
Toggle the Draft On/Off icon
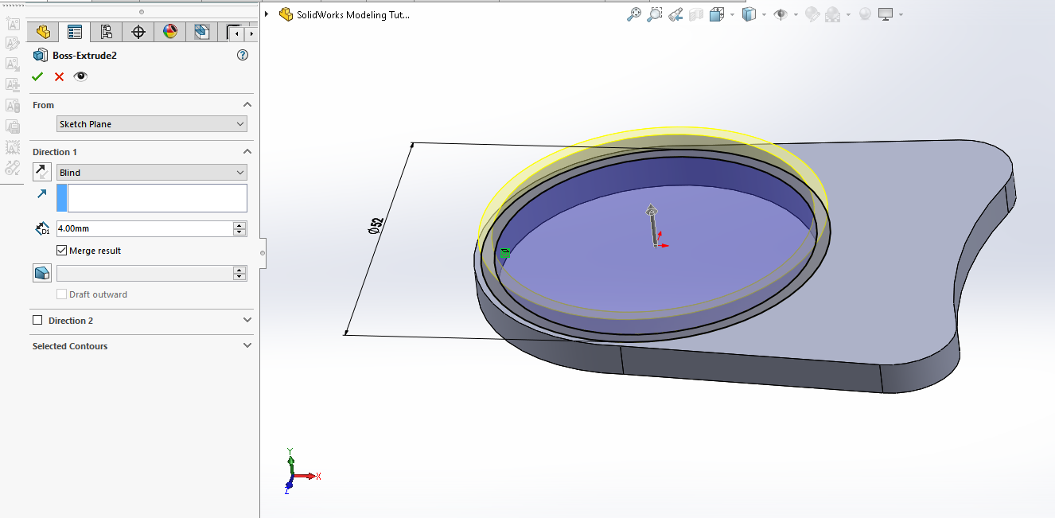[42, 273]
